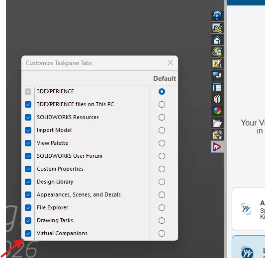
Task: Open the Drawing Tasks tab icon
Action: [217, 135]
